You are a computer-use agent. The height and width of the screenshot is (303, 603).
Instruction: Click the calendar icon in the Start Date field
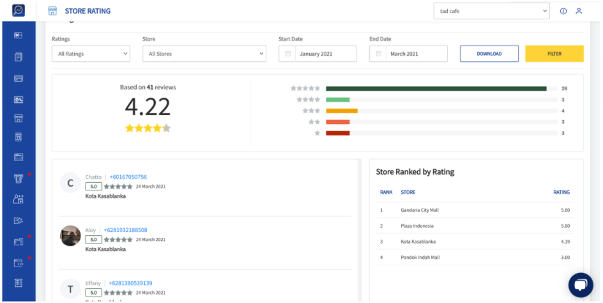coord(287,54)
